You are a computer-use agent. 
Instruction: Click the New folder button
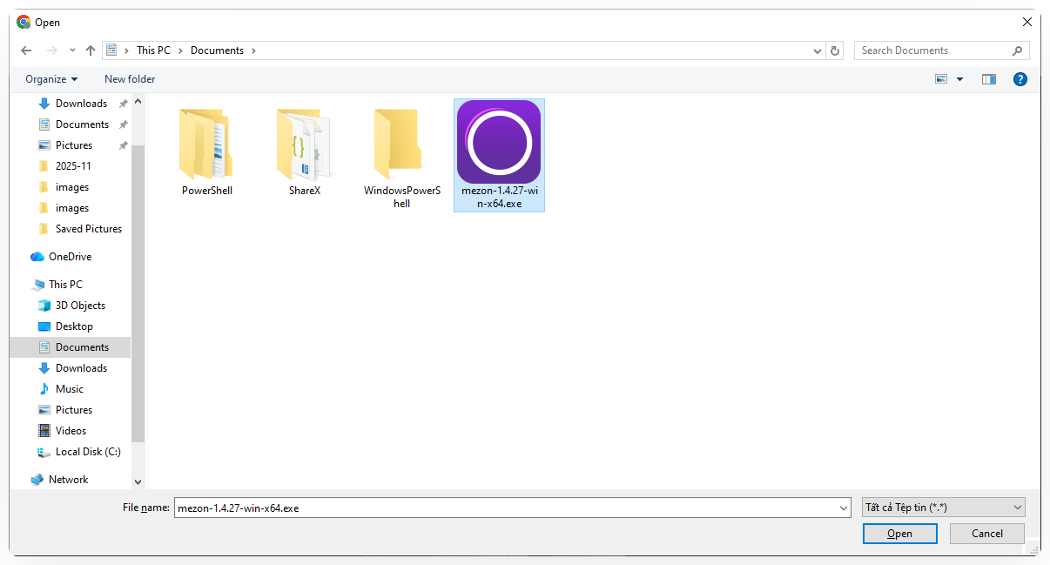pos(130,79)
